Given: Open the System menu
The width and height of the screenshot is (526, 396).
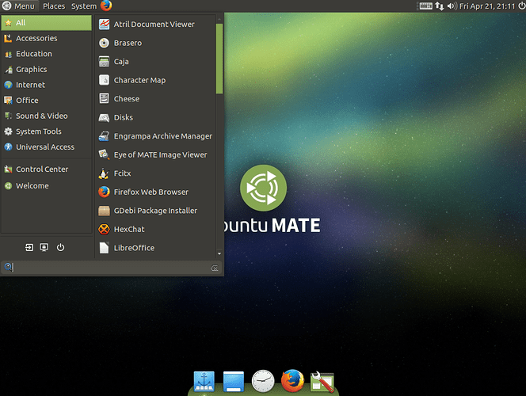Looking at the screenshot, I should coord(84,6).
